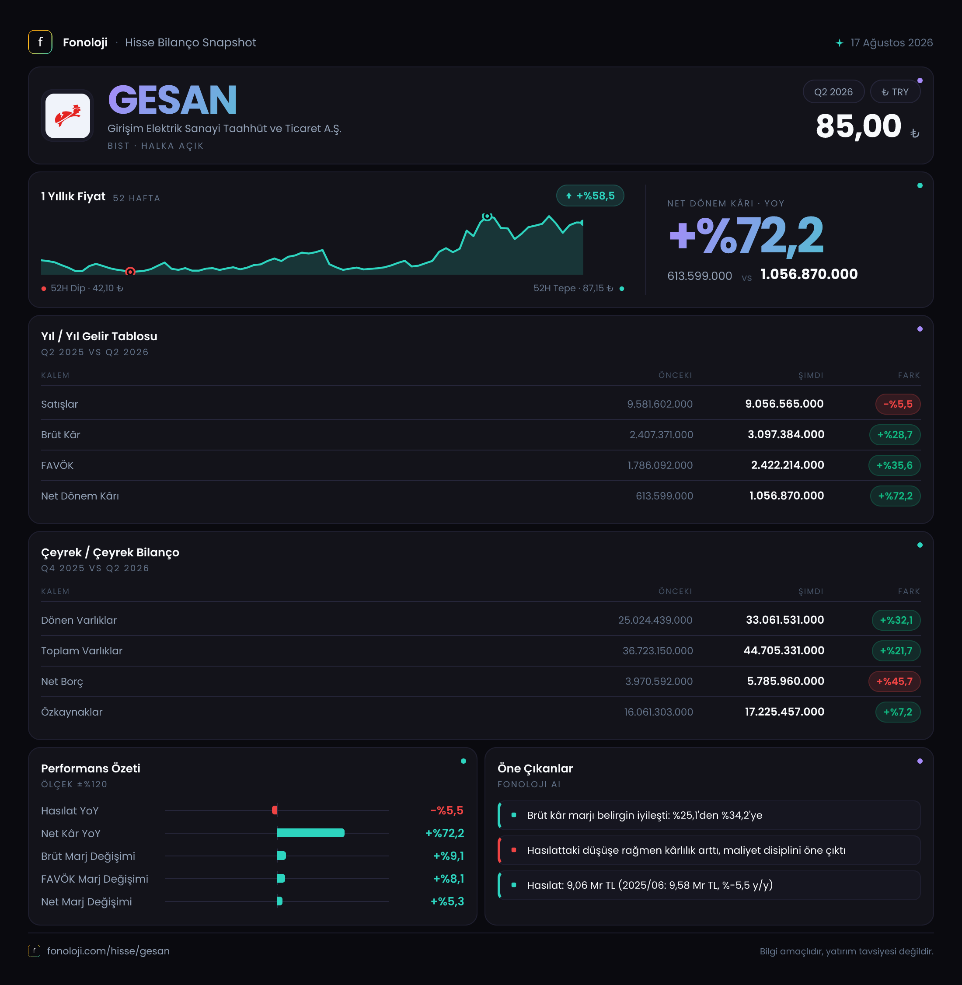The image size is (962, 985).
Task: Click the 17.225.457.000 Özkaynaklar value
Action: pos(784,712)
